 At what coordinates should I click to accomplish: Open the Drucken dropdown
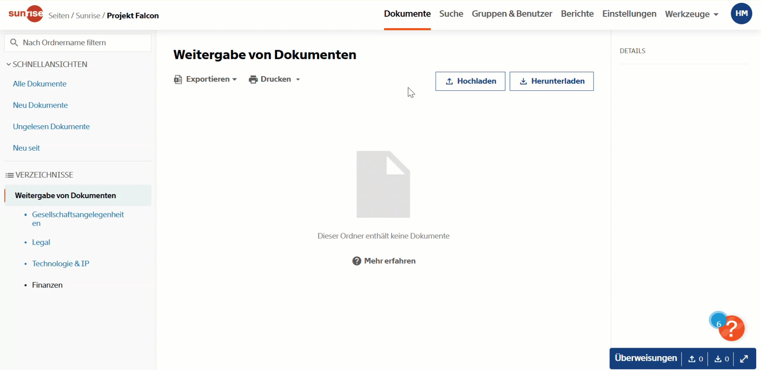[x=274, y=79]
